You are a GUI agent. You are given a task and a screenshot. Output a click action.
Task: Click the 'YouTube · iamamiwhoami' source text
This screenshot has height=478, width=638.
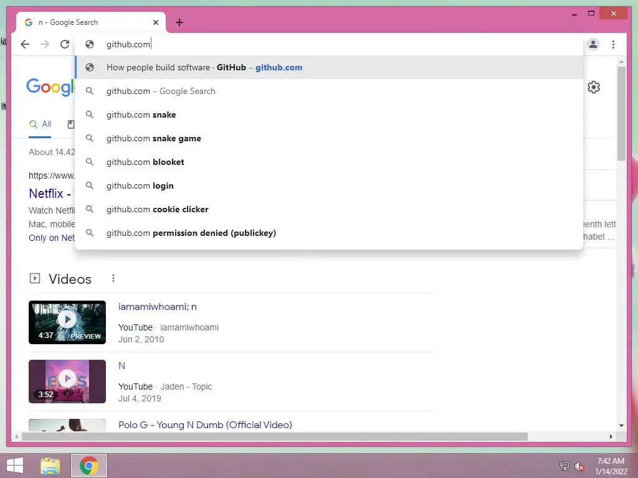168,327
